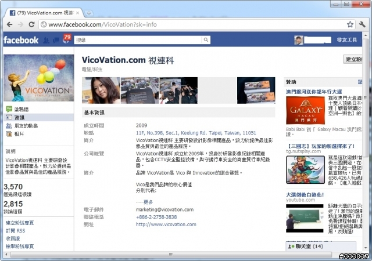Open http://www.vicovation.com link
The height and width of the screenshot is (261, 372).
(166, 224)
